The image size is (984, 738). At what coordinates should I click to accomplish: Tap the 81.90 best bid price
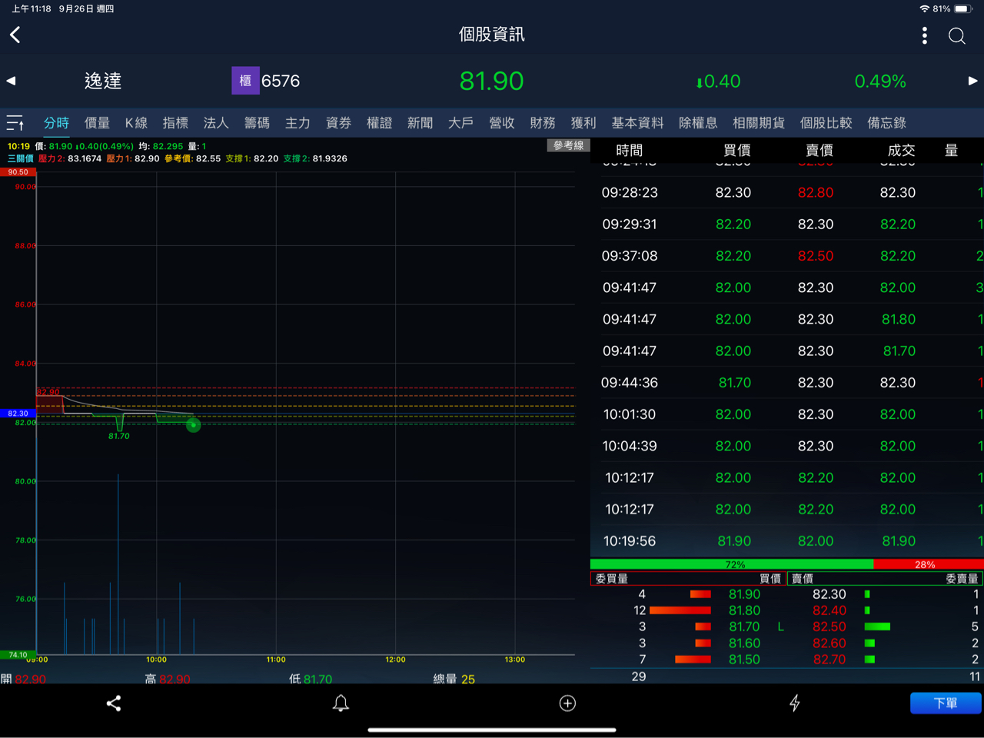[x=743, y=594]
